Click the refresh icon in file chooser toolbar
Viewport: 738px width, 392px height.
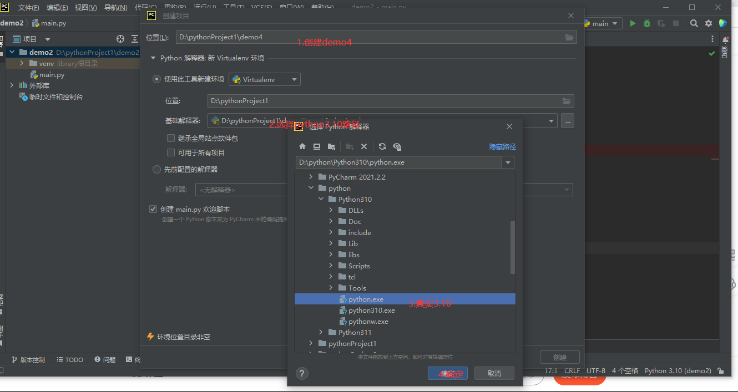382,146
